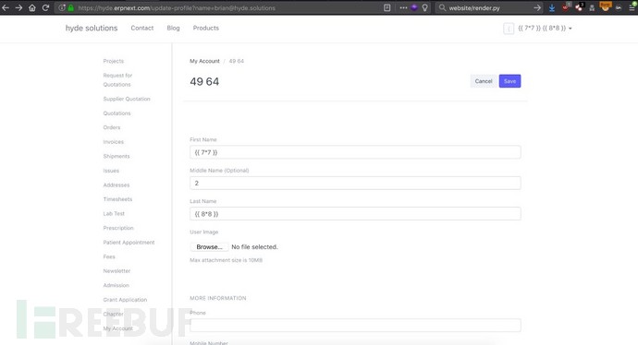638x345 pixels.
Task: Click the Cancel button
Action: pos(484,81)
